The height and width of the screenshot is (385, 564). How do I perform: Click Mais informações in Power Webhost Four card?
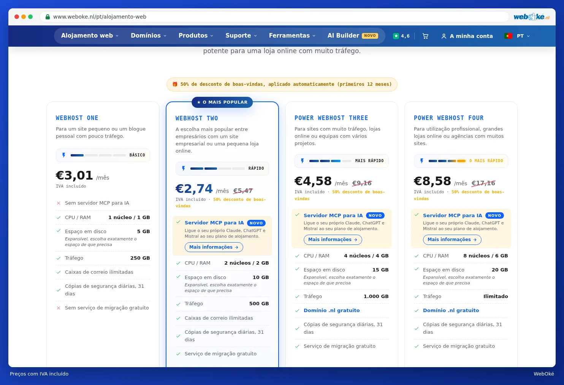tap(452, 240)
